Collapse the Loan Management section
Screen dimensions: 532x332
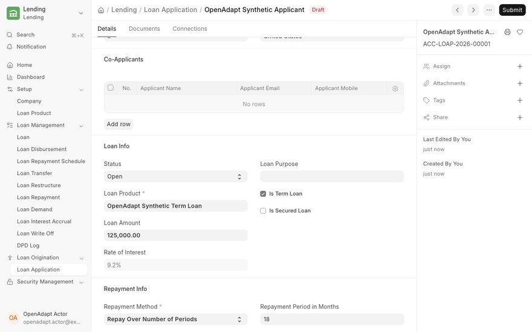tap(82, 126)
